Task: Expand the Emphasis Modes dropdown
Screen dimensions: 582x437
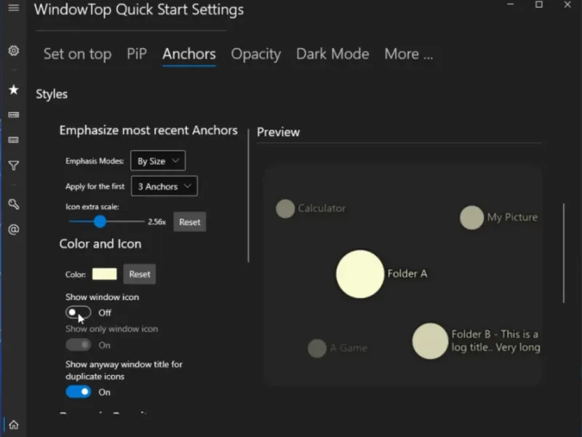Action: 158,161
